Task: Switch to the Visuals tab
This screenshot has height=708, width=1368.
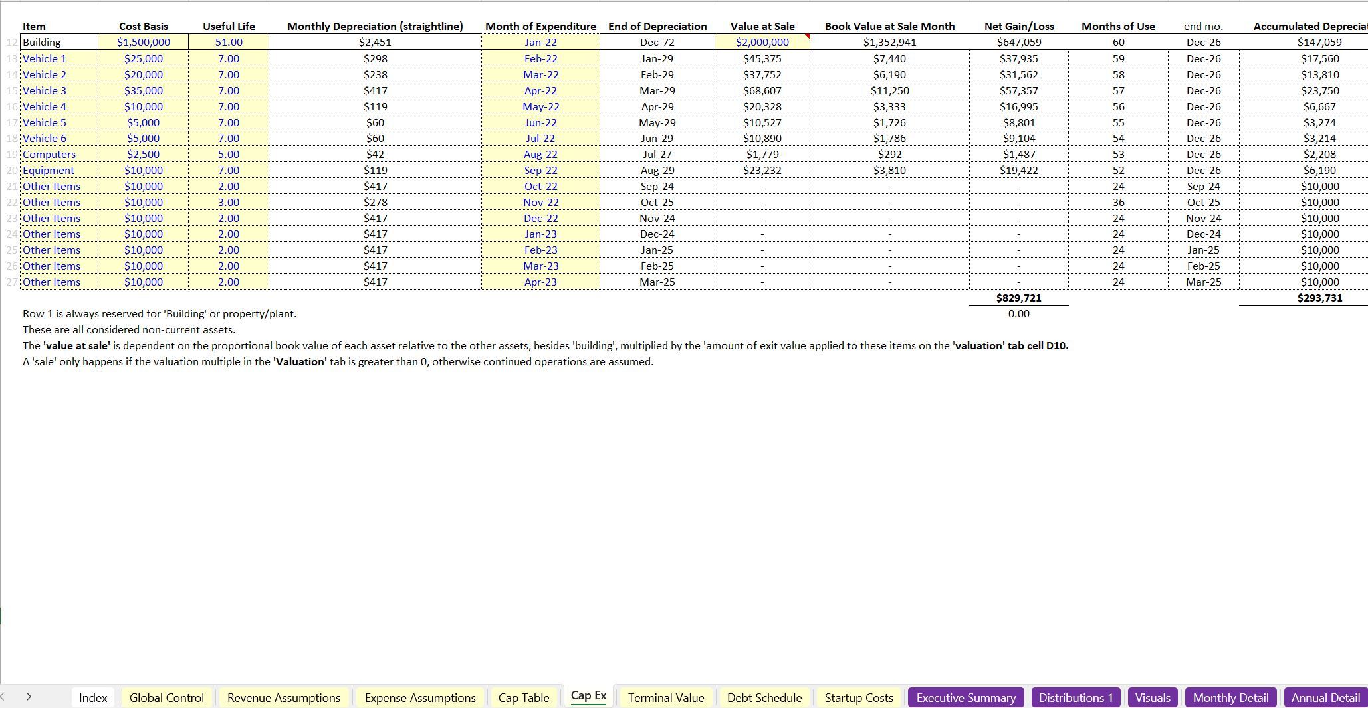Action: click(1153, 697)
